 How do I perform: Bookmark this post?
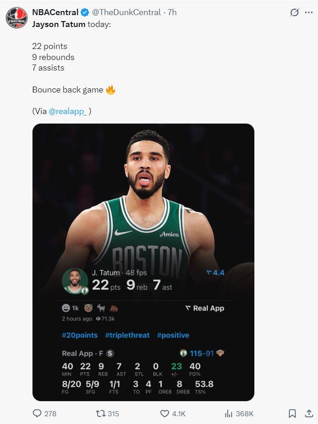pos(292,413)
